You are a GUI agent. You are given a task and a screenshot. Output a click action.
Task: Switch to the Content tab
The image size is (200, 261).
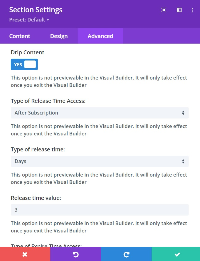click(20, 36)
